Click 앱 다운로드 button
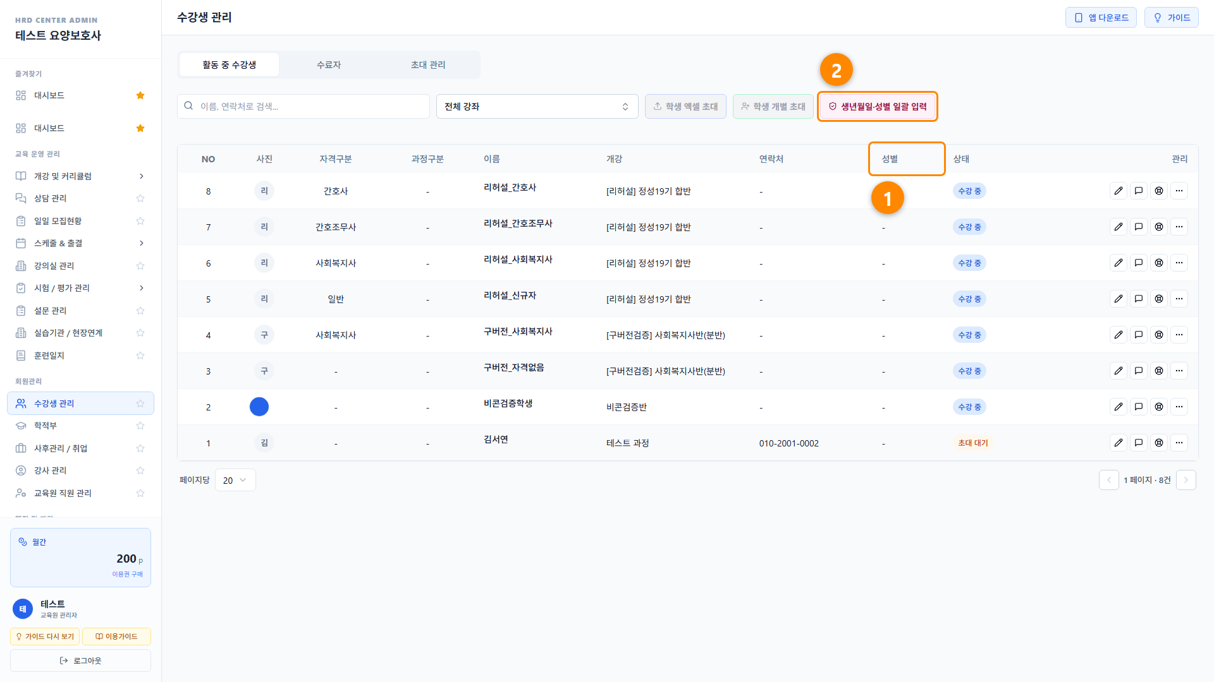The image size is (1214, 682). (1101, 18)
